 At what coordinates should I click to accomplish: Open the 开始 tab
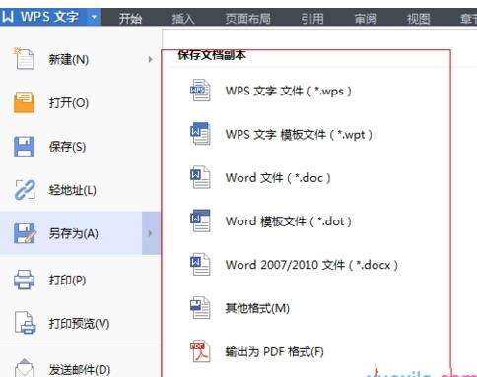coord(130,18)
